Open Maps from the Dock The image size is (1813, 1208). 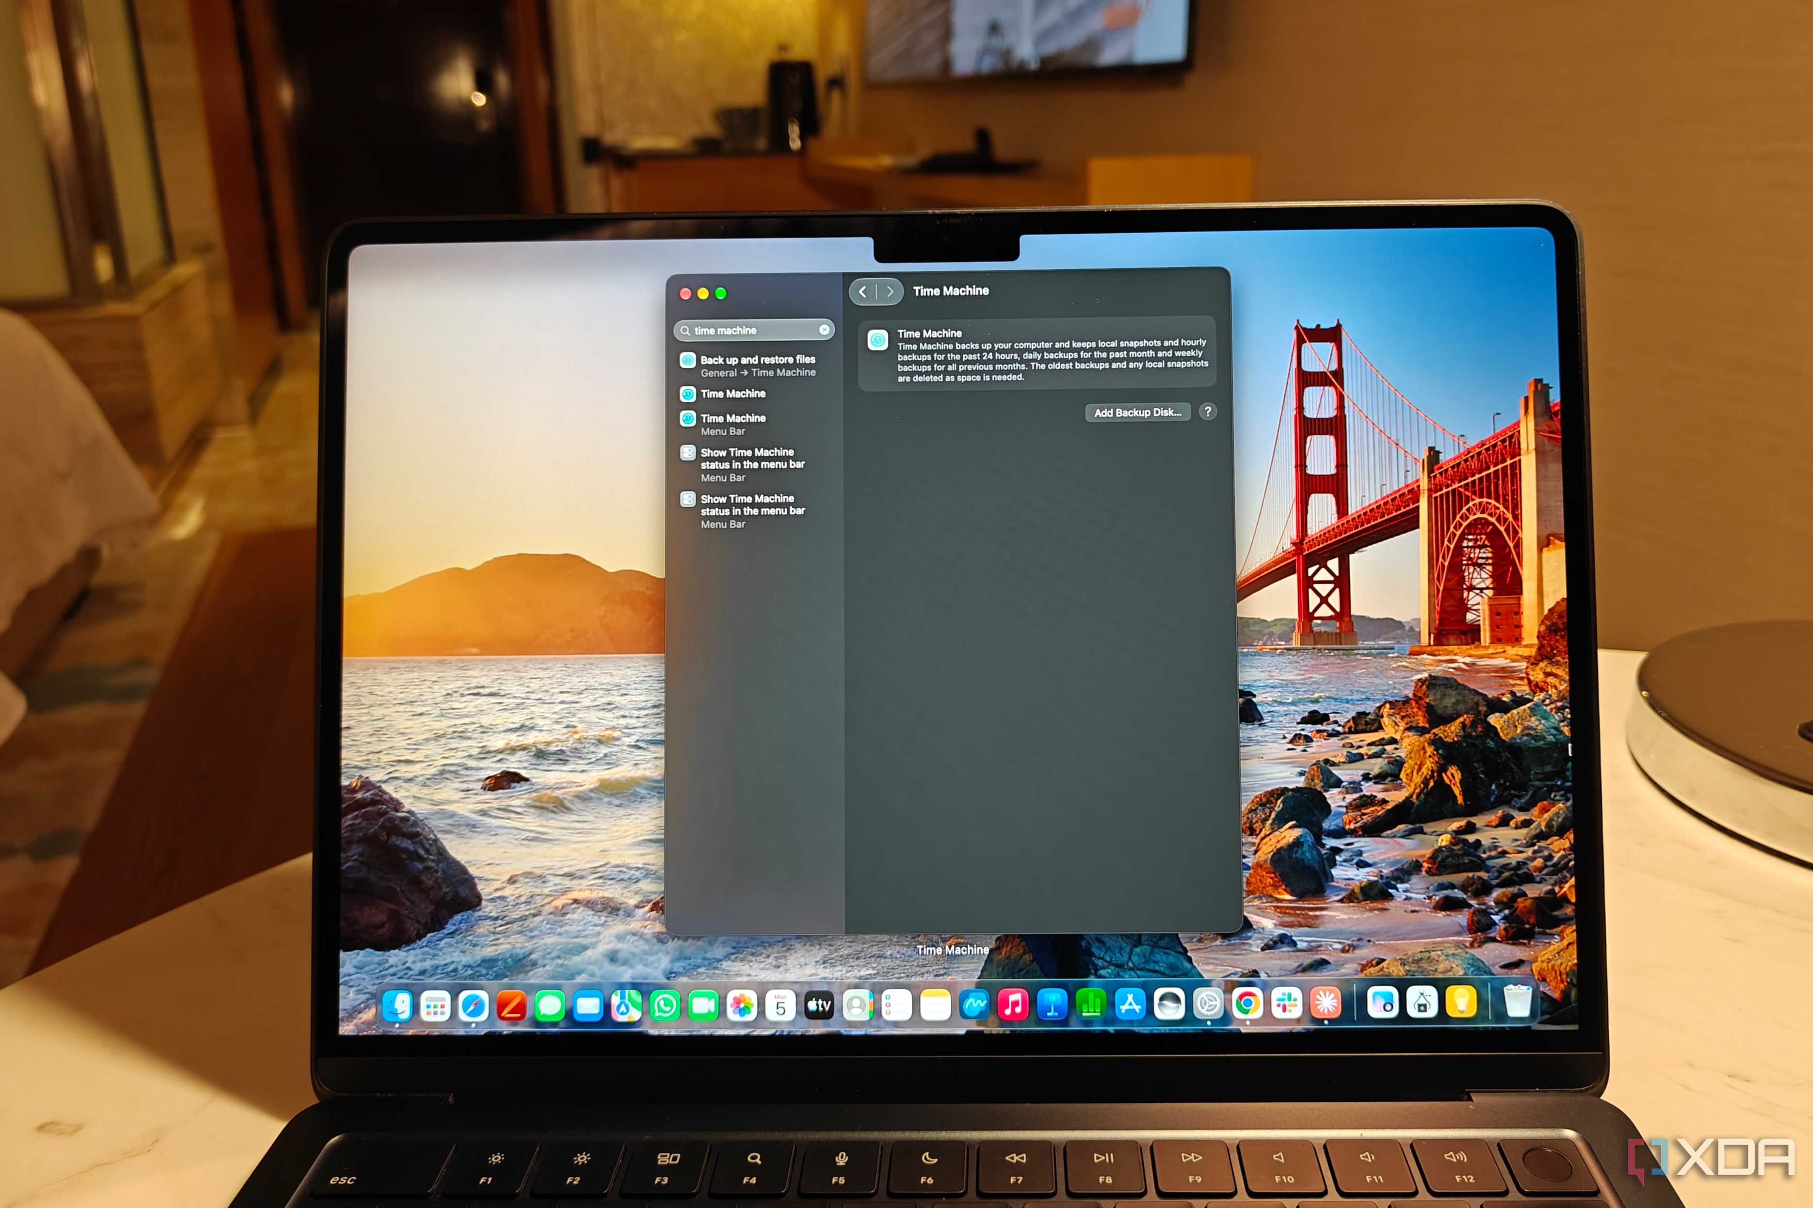pyautogui.click(x=626, y=1006)
